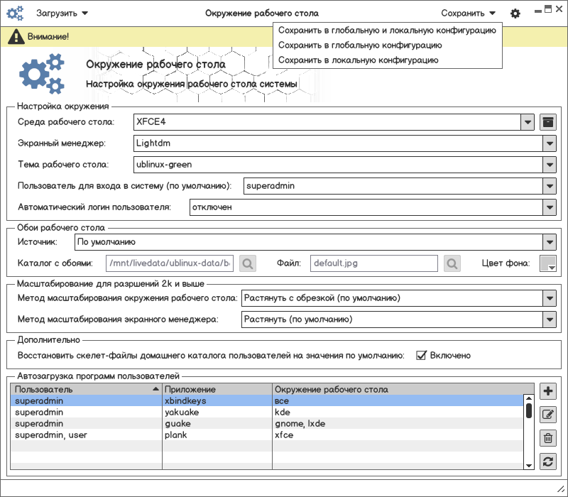Open the "Загрузить" menu button
Viewport: 568px width, 497px height.
(x=62, y=13)
